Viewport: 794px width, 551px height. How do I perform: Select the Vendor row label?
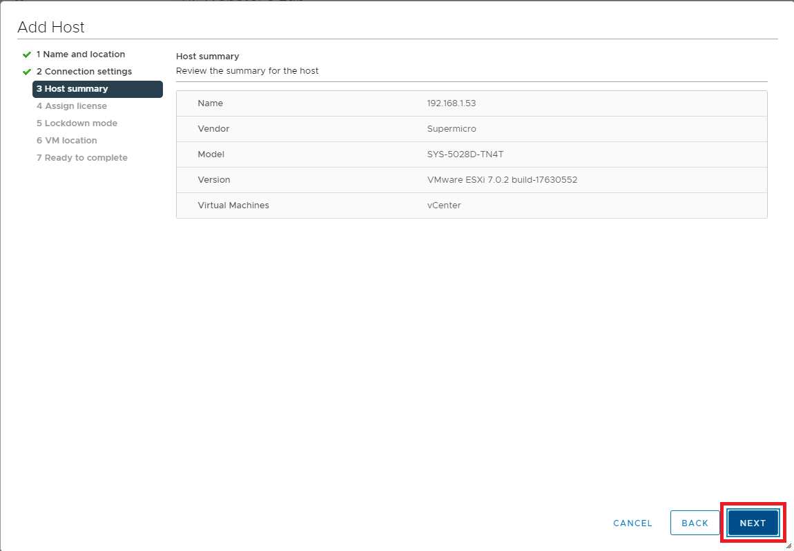click(213, 129)
